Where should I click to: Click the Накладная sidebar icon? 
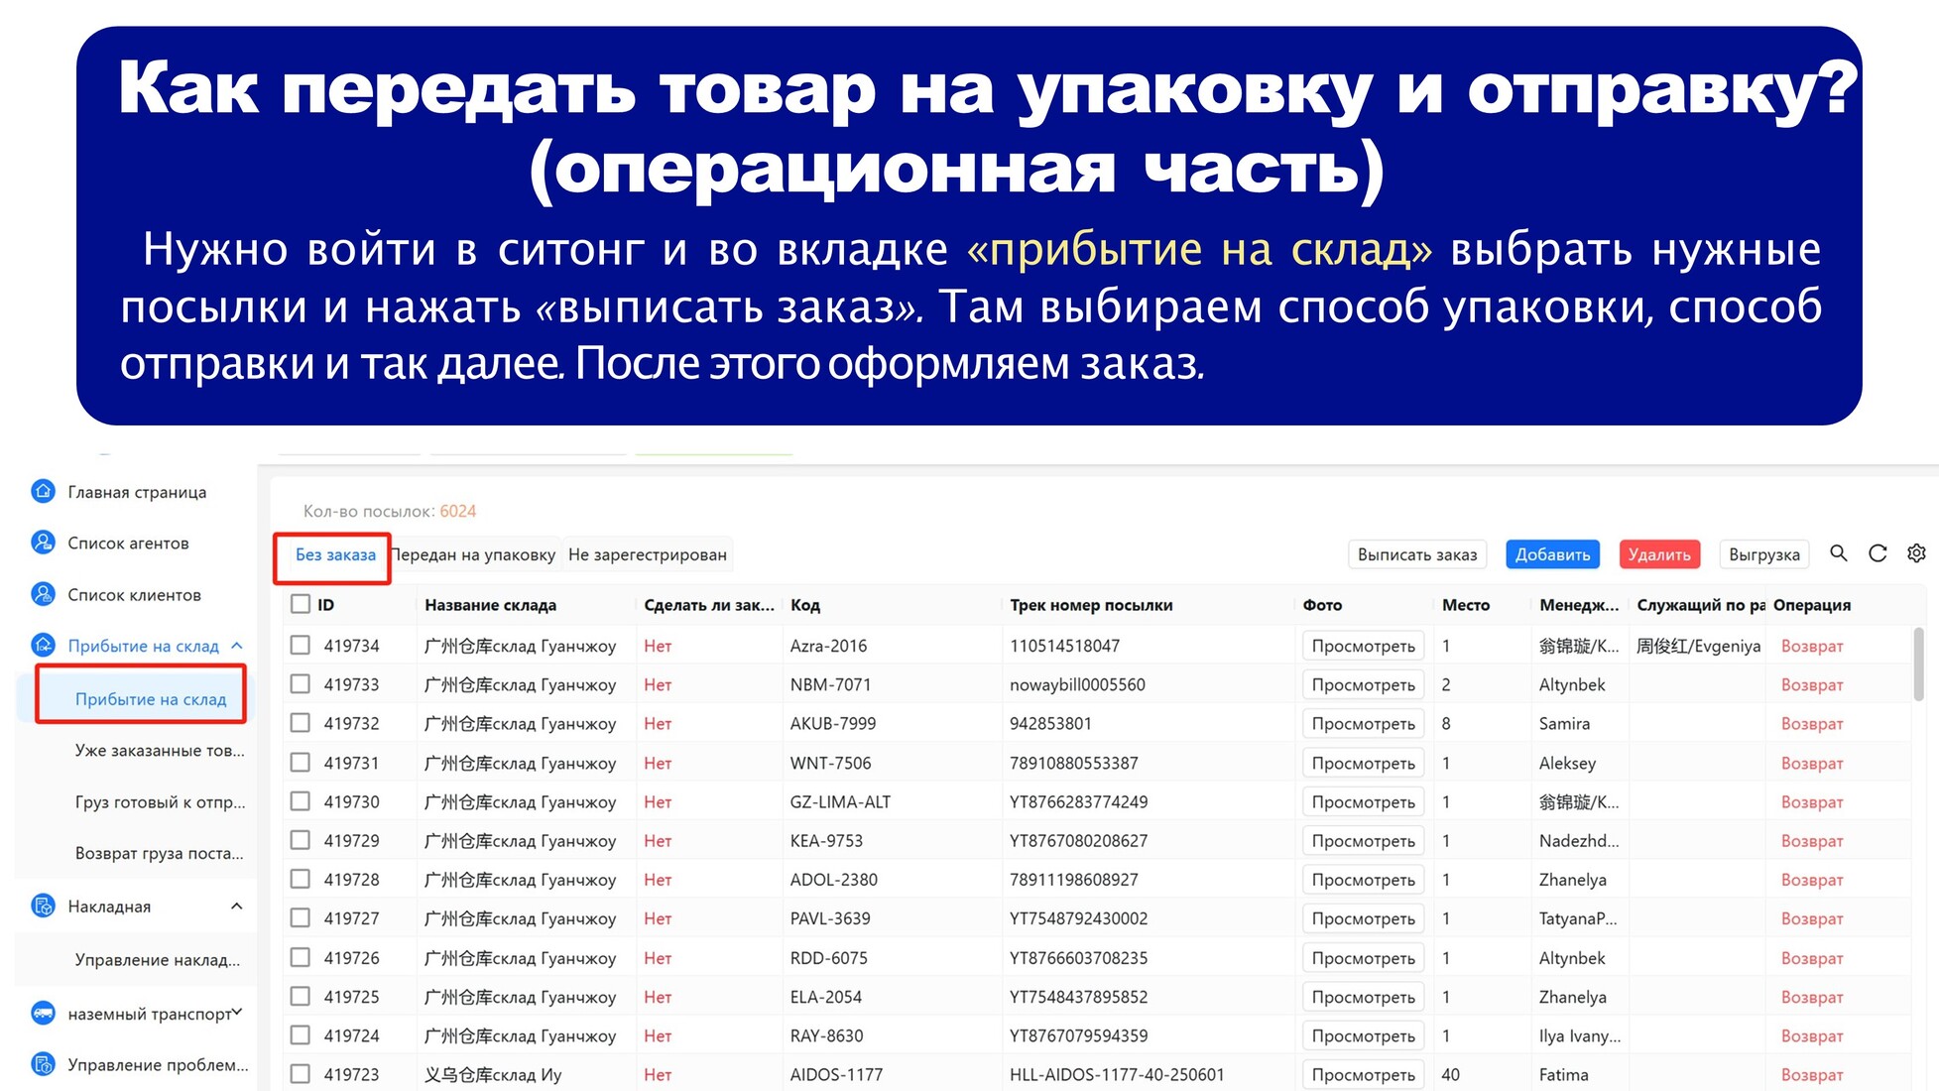click(x=43, y=906)
